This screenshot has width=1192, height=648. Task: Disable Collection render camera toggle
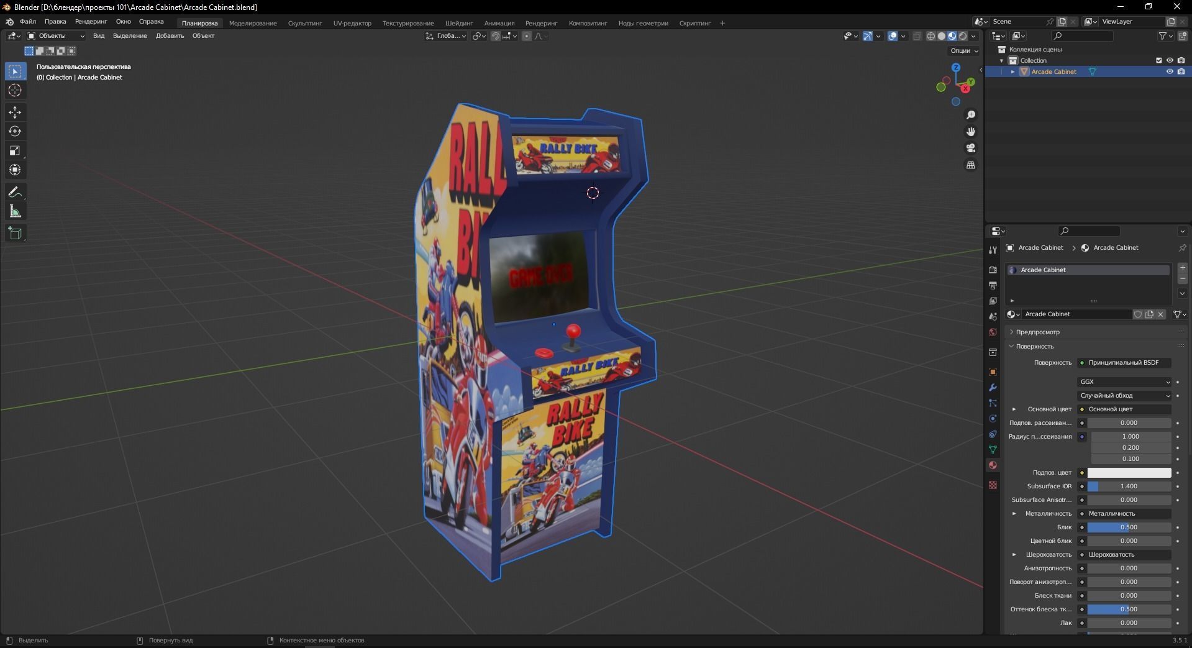click(x=1181, y=61)
